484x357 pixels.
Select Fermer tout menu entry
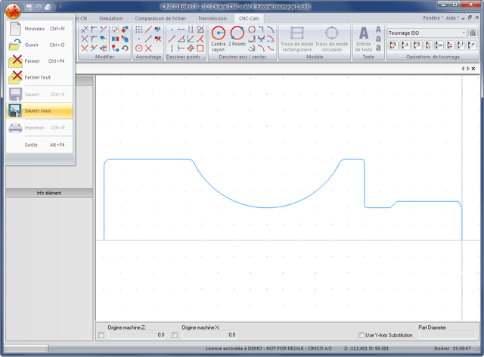pos(39,77)
